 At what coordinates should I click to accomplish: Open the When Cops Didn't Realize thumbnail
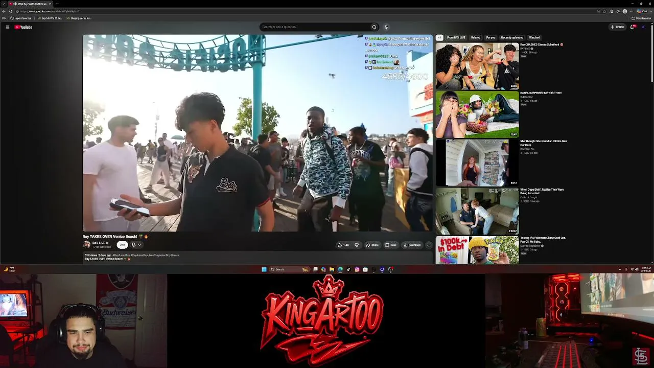pyautogui.click(x=477, y=211)
